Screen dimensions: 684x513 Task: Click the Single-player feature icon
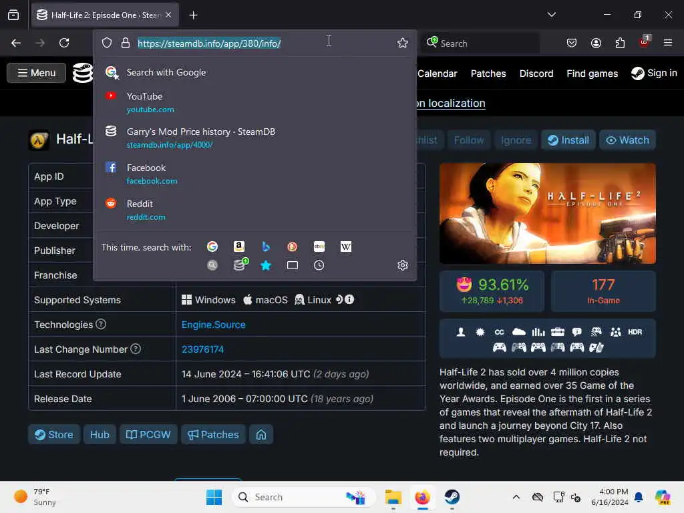(461, 332)
